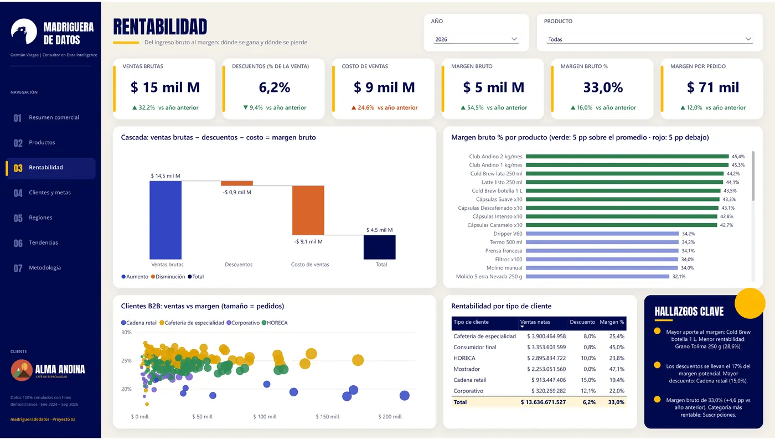Click the sort arrow under Ventas netas
775x440 pixels.
[523, 327]
